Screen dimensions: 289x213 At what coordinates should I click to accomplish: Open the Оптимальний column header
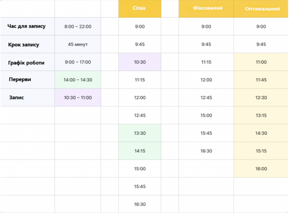(262, 9)
